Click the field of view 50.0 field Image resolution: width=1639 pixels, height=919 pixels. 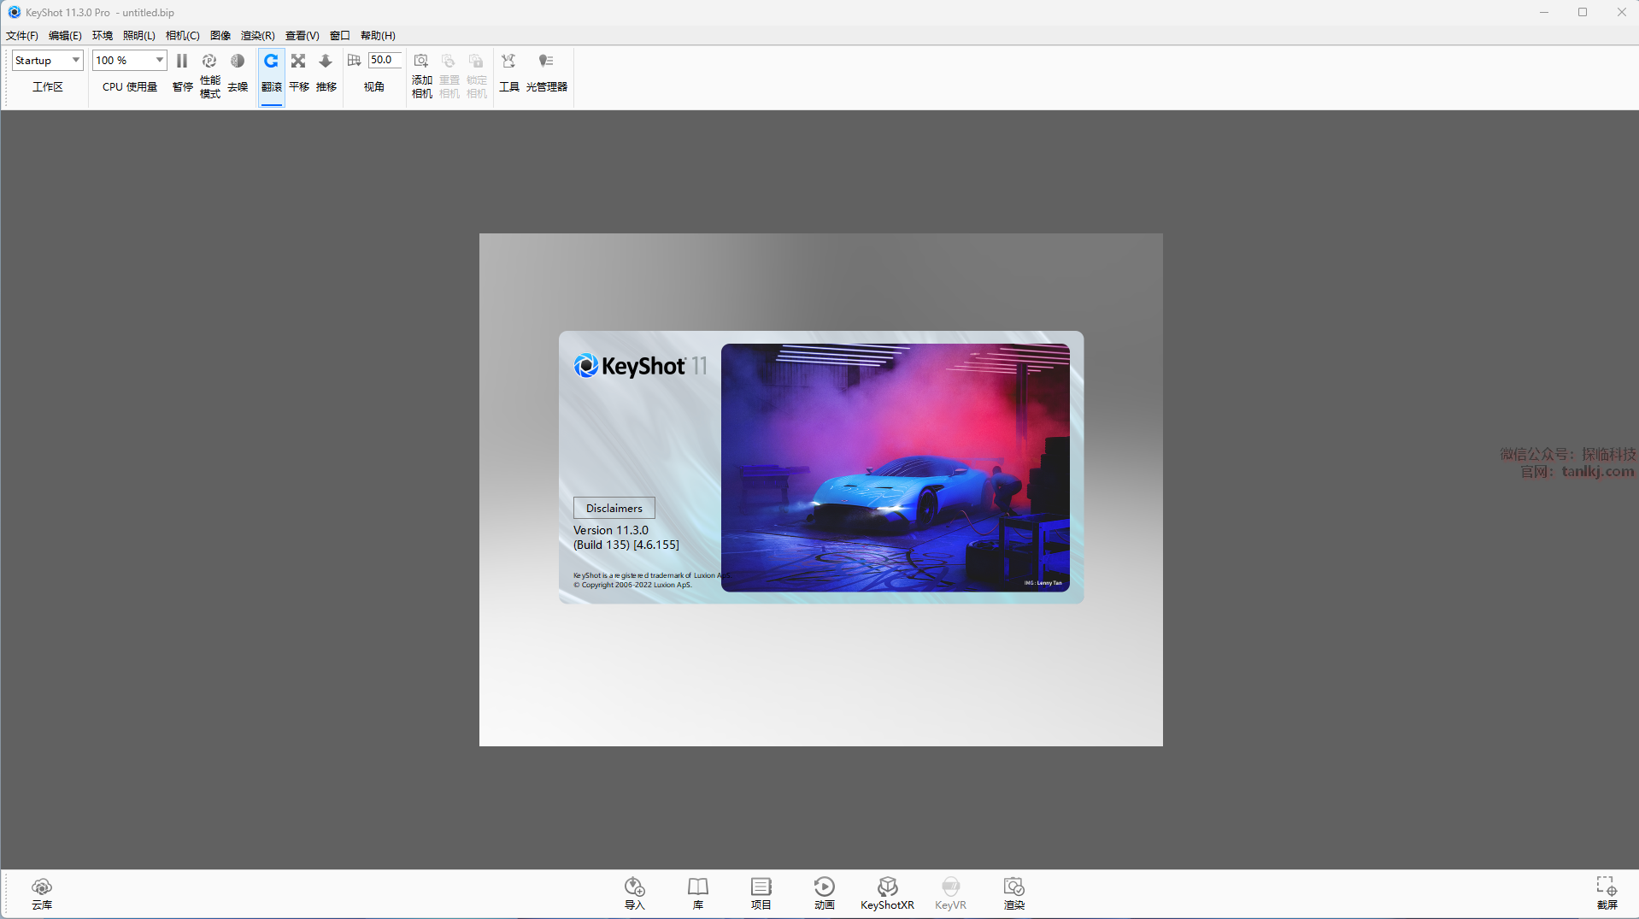click(384, 60)
